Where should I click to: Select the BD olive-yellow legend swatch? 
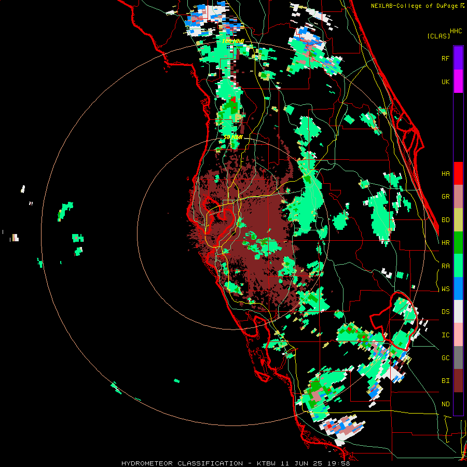tap(458, 220)
